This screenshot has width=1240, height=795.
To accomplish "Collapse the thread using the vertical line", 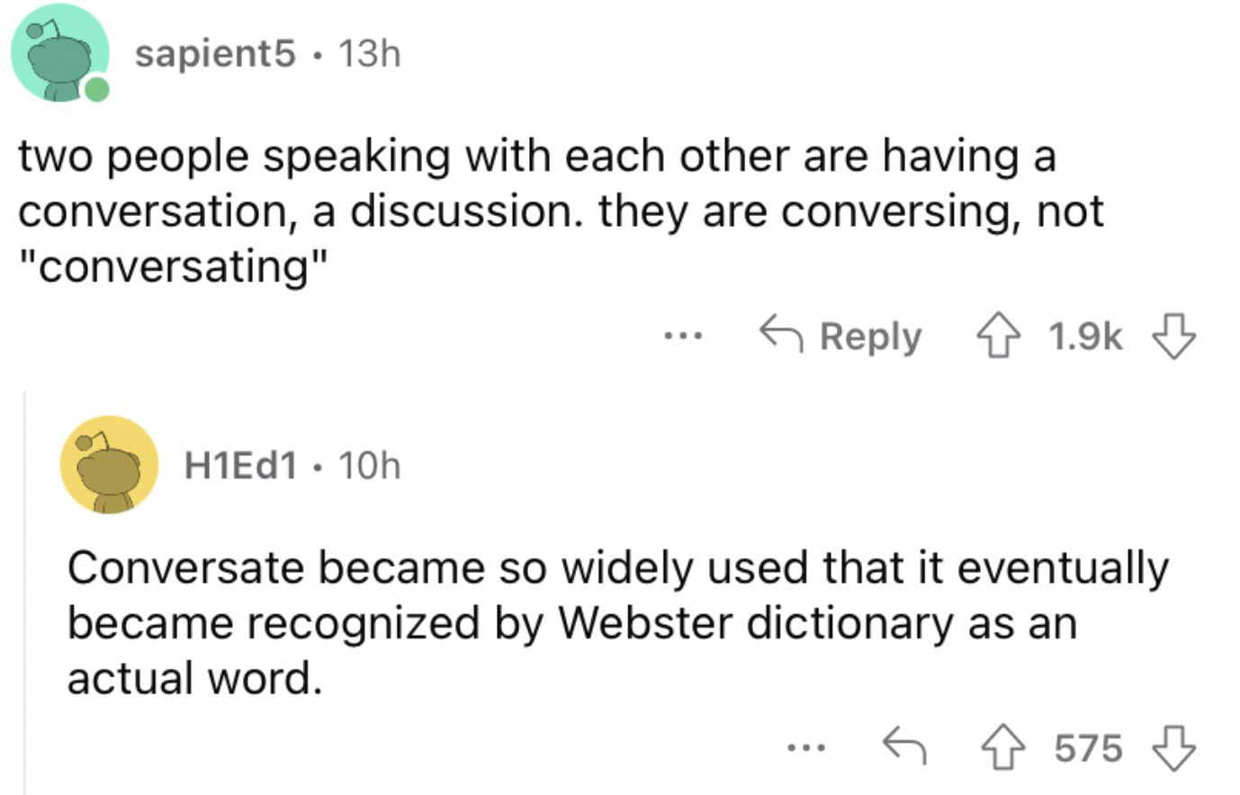I will click(x=25, y=593).
